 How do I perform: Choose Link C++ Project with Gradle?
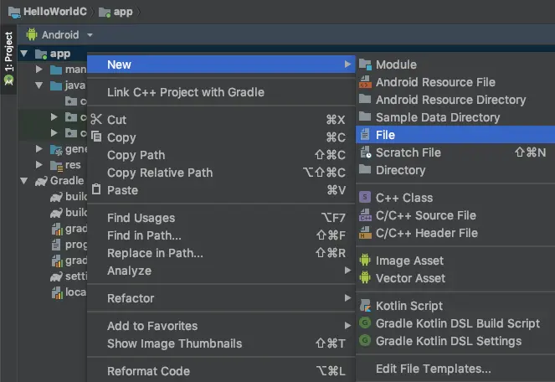point(186,92)
